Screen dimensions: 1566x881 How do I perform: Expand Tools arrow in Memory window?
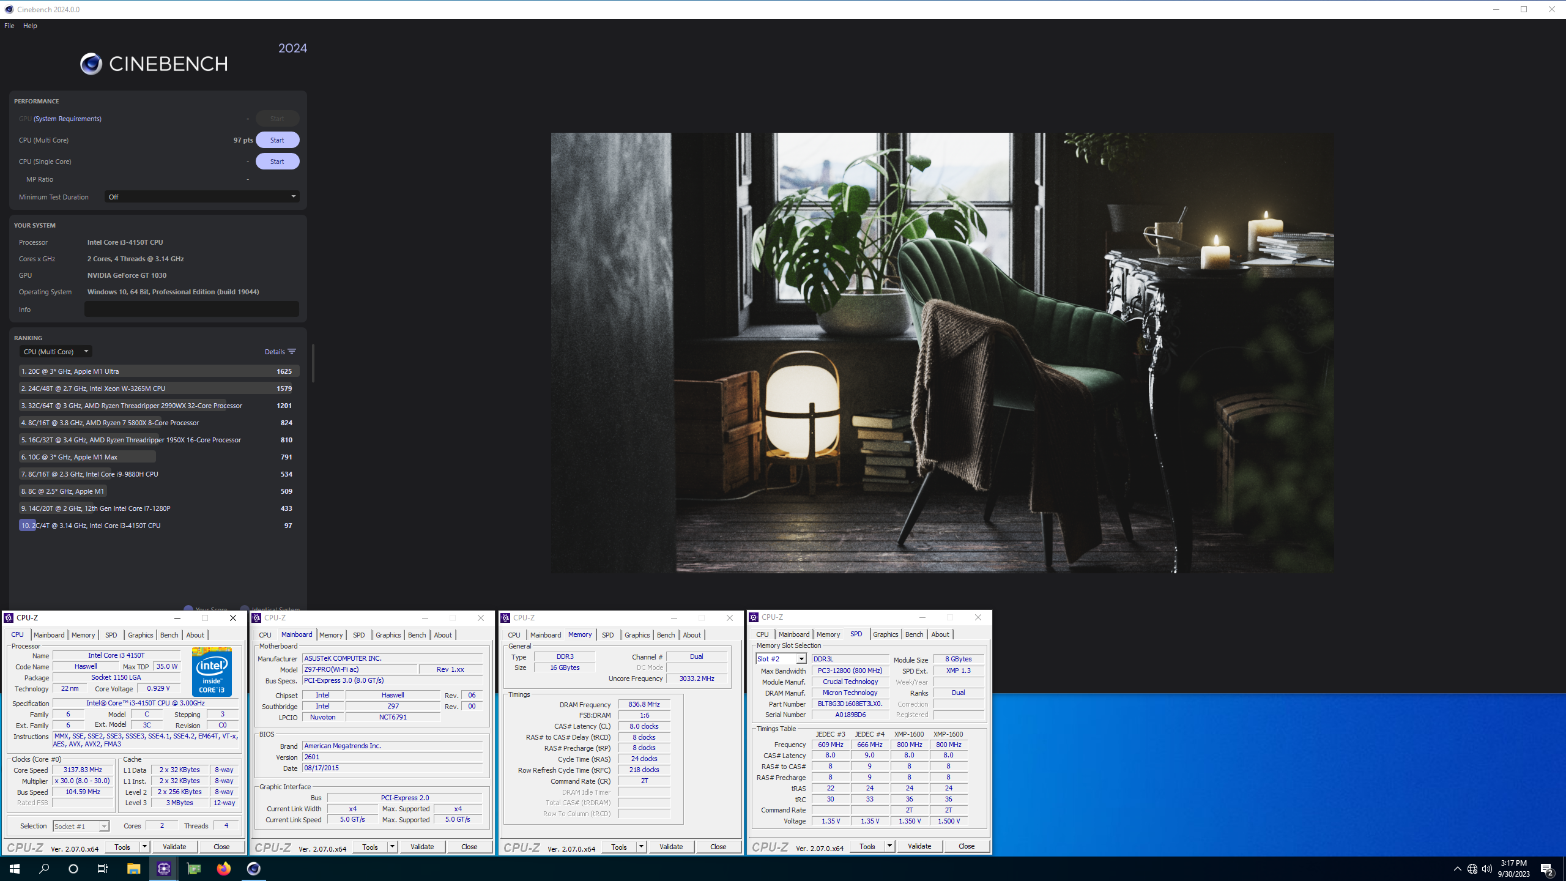click(x=641, y=847)
